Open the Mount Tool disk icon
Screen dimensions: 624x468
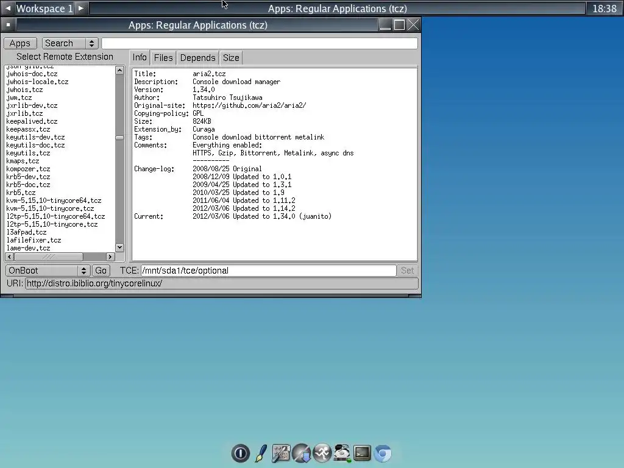[342, 453]
